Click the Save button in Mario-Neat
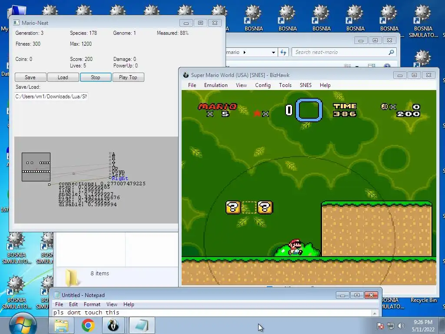This screenshot has width=445, height=334. point(30,77)
